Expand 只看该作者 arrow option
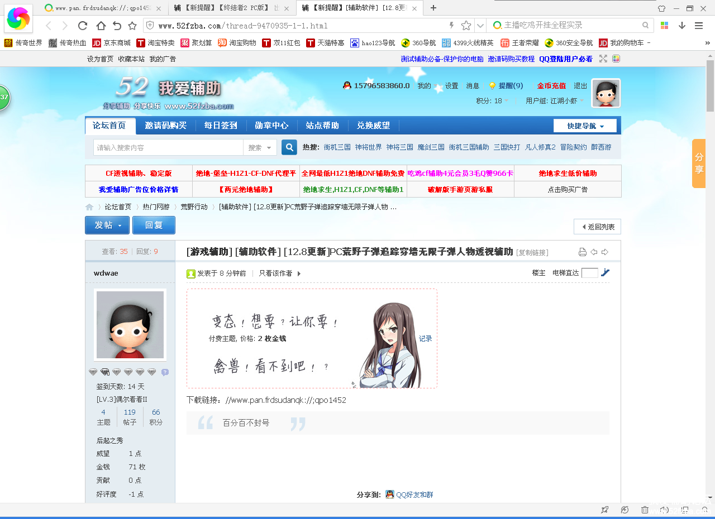 pos(299,273)
